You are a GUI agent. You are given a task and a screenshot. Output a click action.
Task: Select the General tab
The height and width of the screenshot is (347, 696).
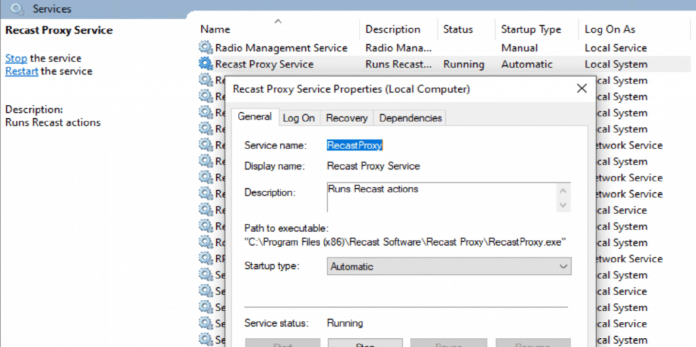coord(255,117)
